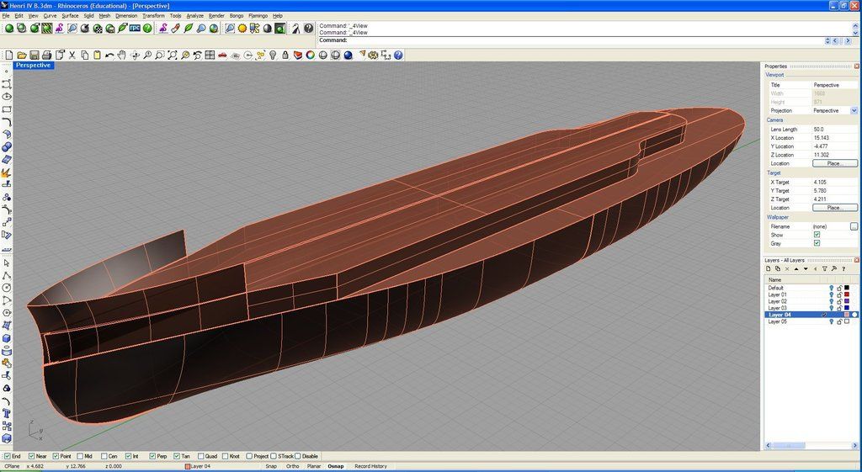This screenshot has width=862, height=472.
Task: Click the Undo arrow icon
Action: (x=109, y=55)
